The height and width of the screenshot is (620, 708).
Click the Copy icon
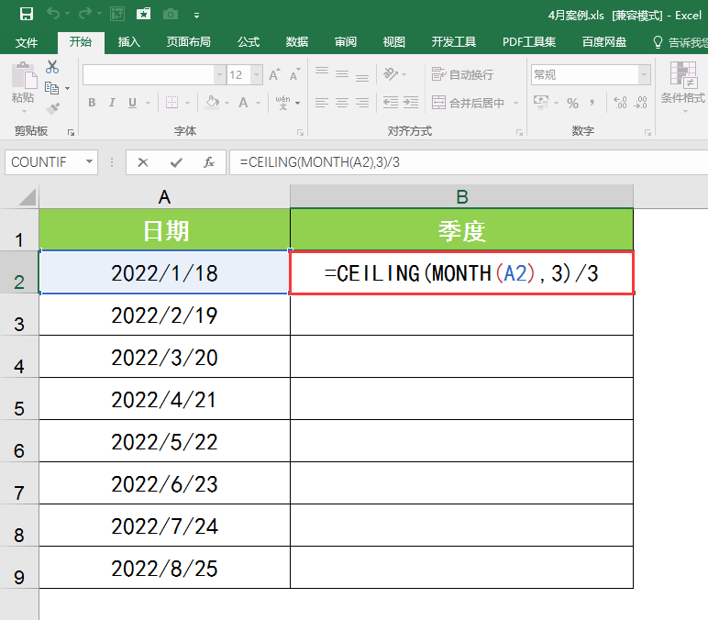[52, 88]
